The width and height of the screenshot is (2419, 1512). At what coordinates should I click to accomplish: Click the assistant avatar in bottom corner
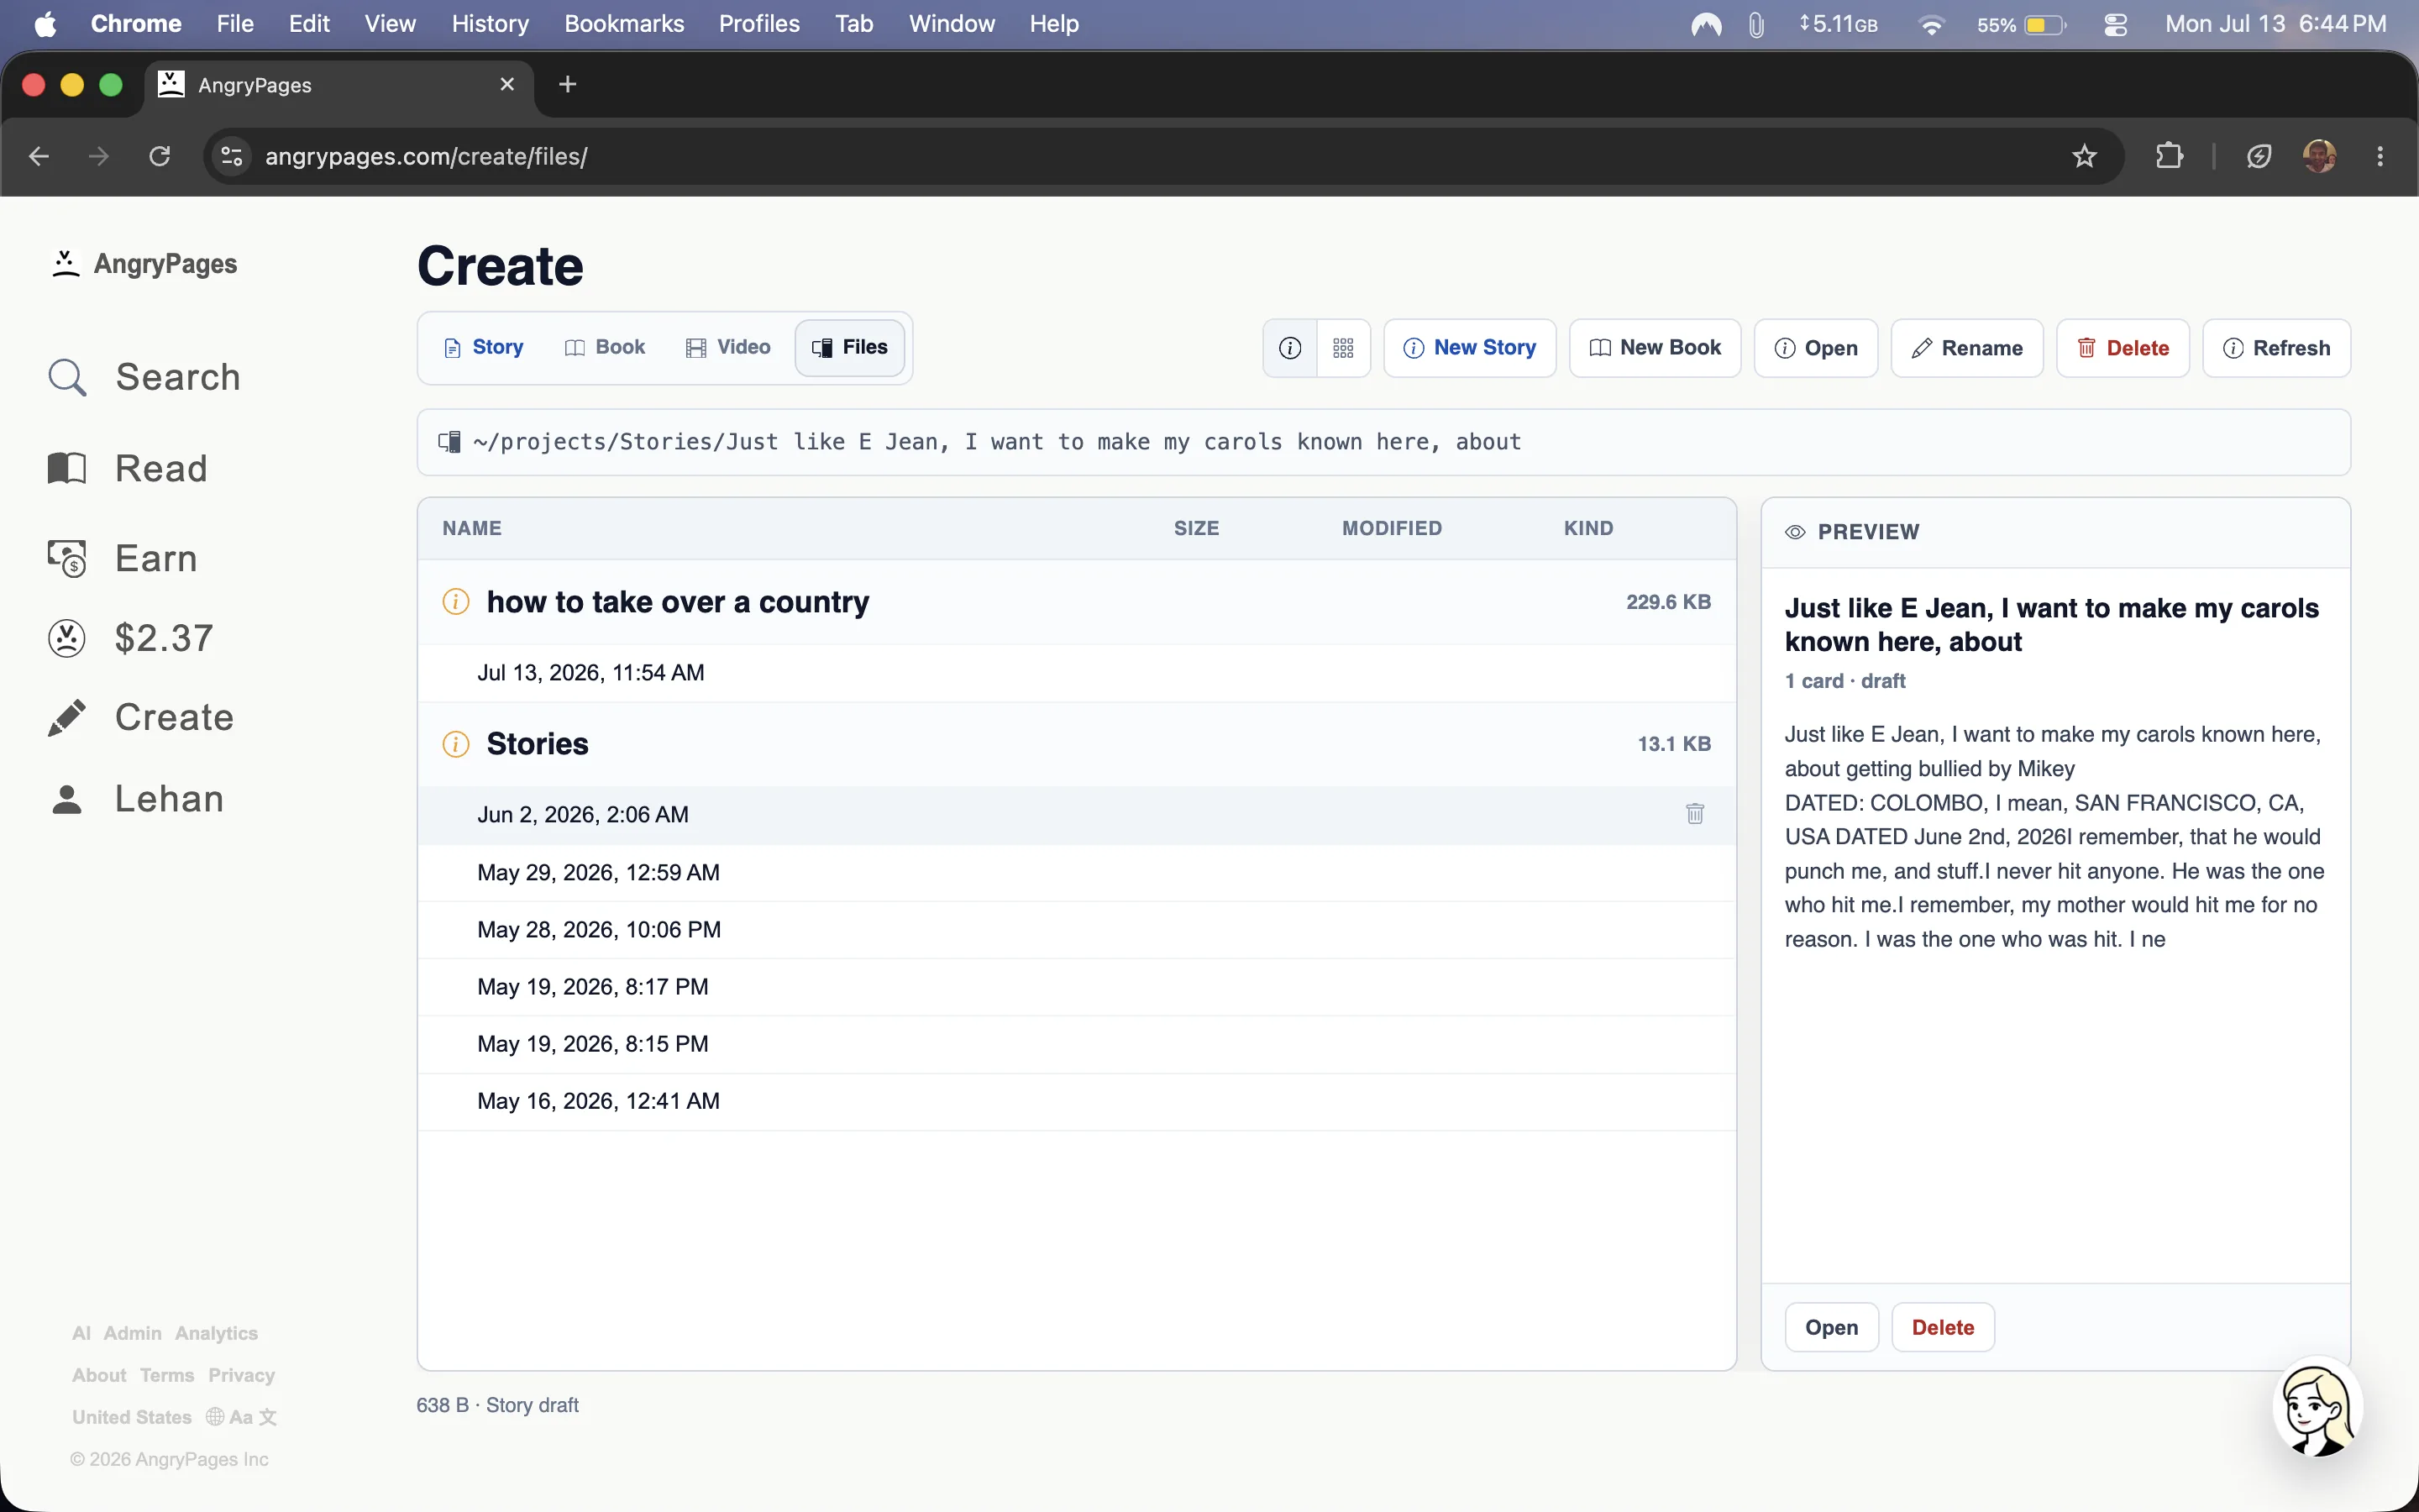tap(2317, 1408)
